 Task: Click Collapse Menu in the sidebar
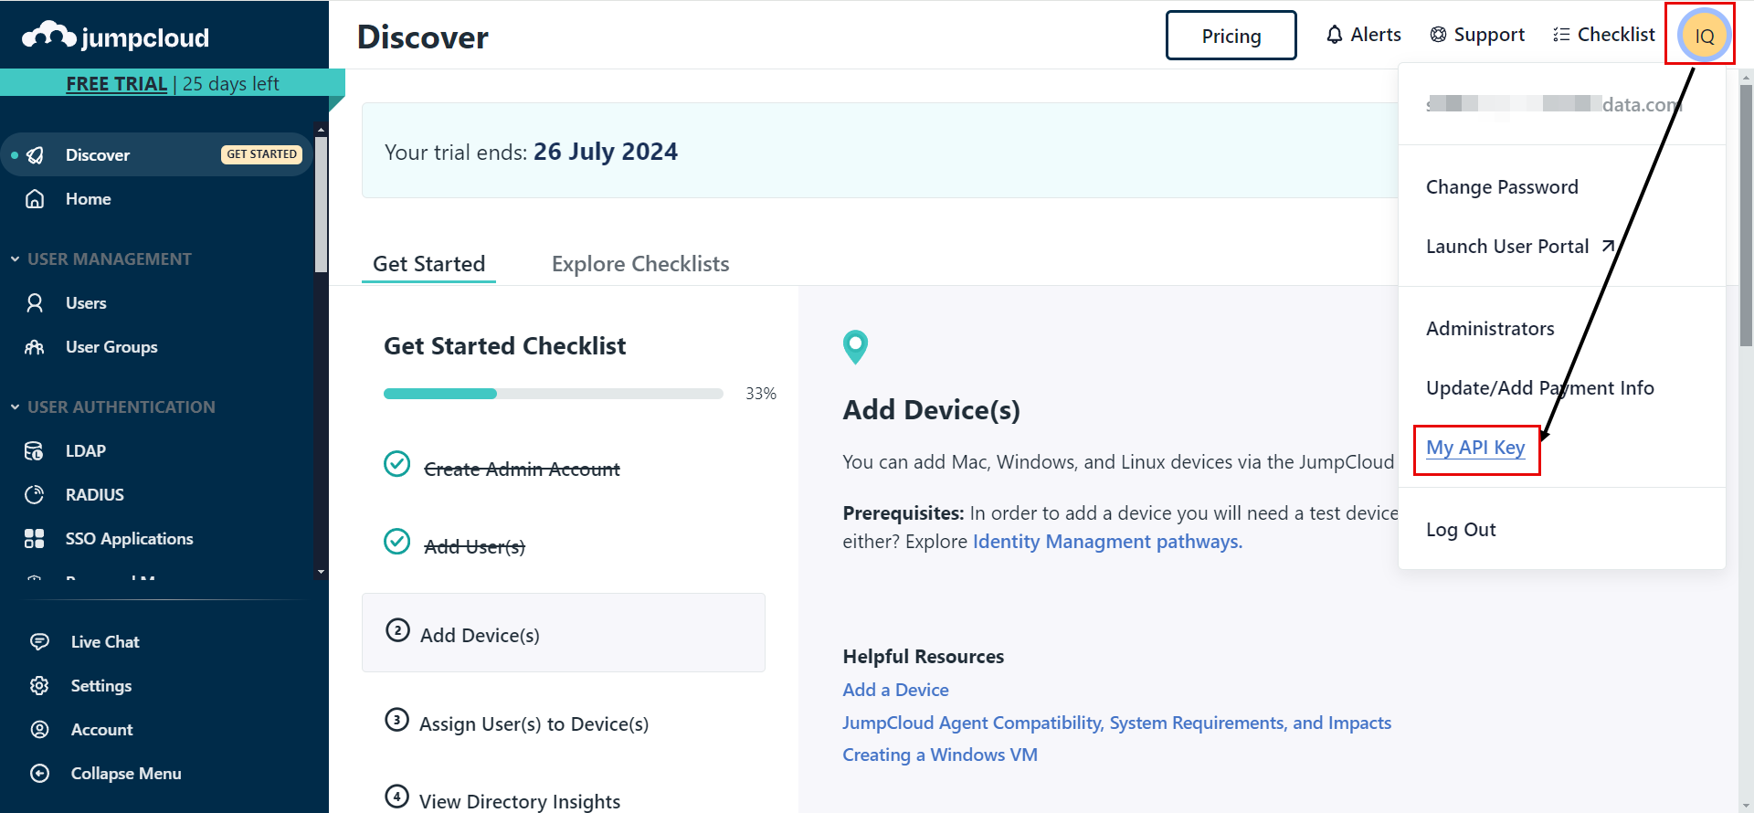[x=125, y=773]
